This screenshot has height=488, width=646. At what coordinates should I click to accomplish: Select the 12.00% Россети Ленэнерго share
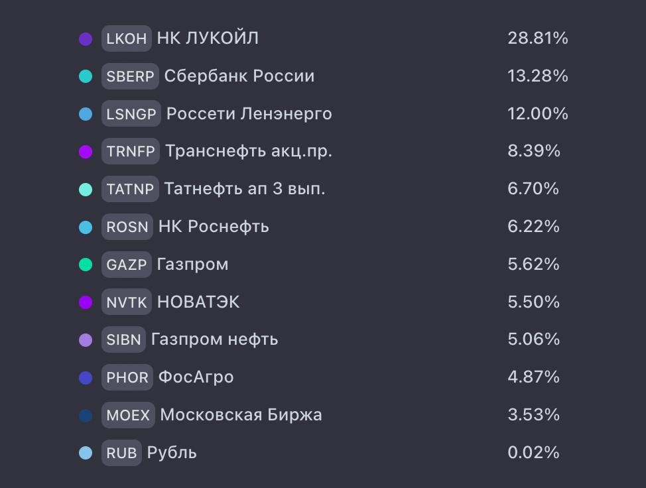[538, 114]
